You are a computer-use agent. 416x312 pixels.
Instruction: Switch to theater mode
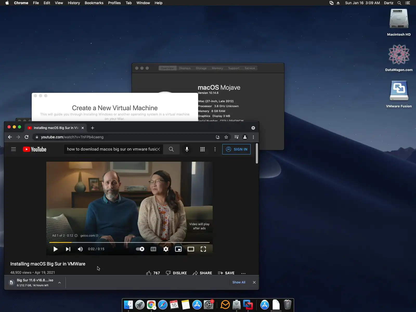[x=191, y=249]
